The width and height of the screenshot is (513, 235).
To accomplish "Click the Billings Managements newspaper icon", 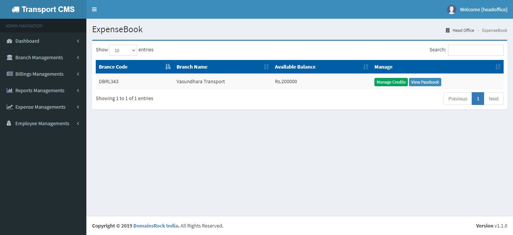I will pos(9,74).
